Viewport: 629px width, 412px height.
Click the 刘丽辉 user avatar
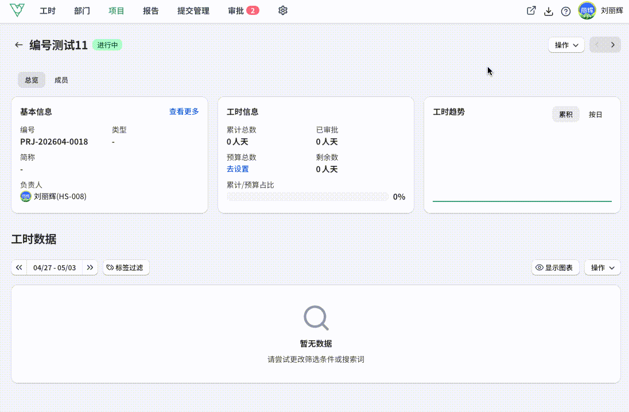pyautogui.click(x=587, y=11)
